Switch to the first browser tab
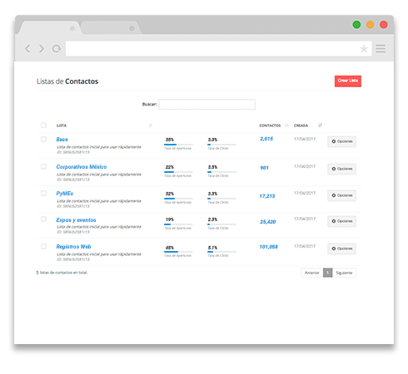 (x=50, y=27)
